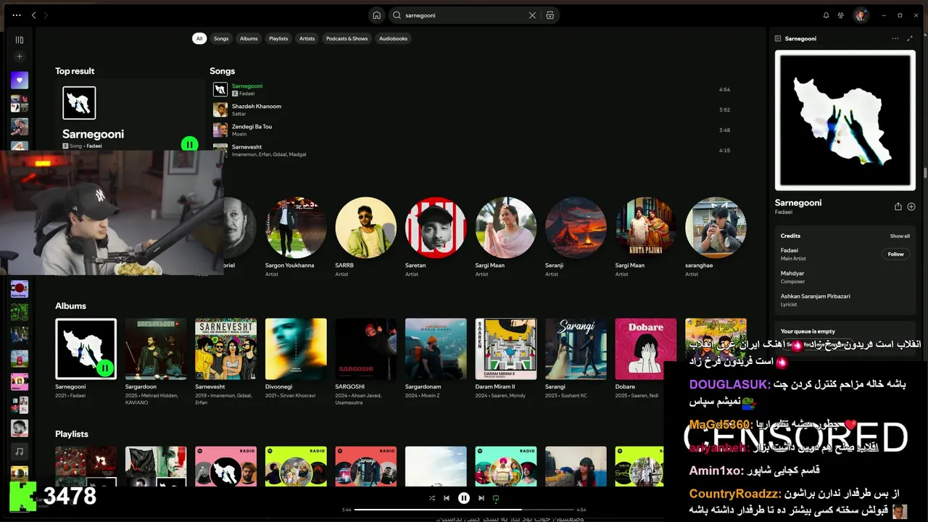The width and height of the screenshot is (928, 522).
Task: Pause playback in the bottom player
Action: click(464, 498)
